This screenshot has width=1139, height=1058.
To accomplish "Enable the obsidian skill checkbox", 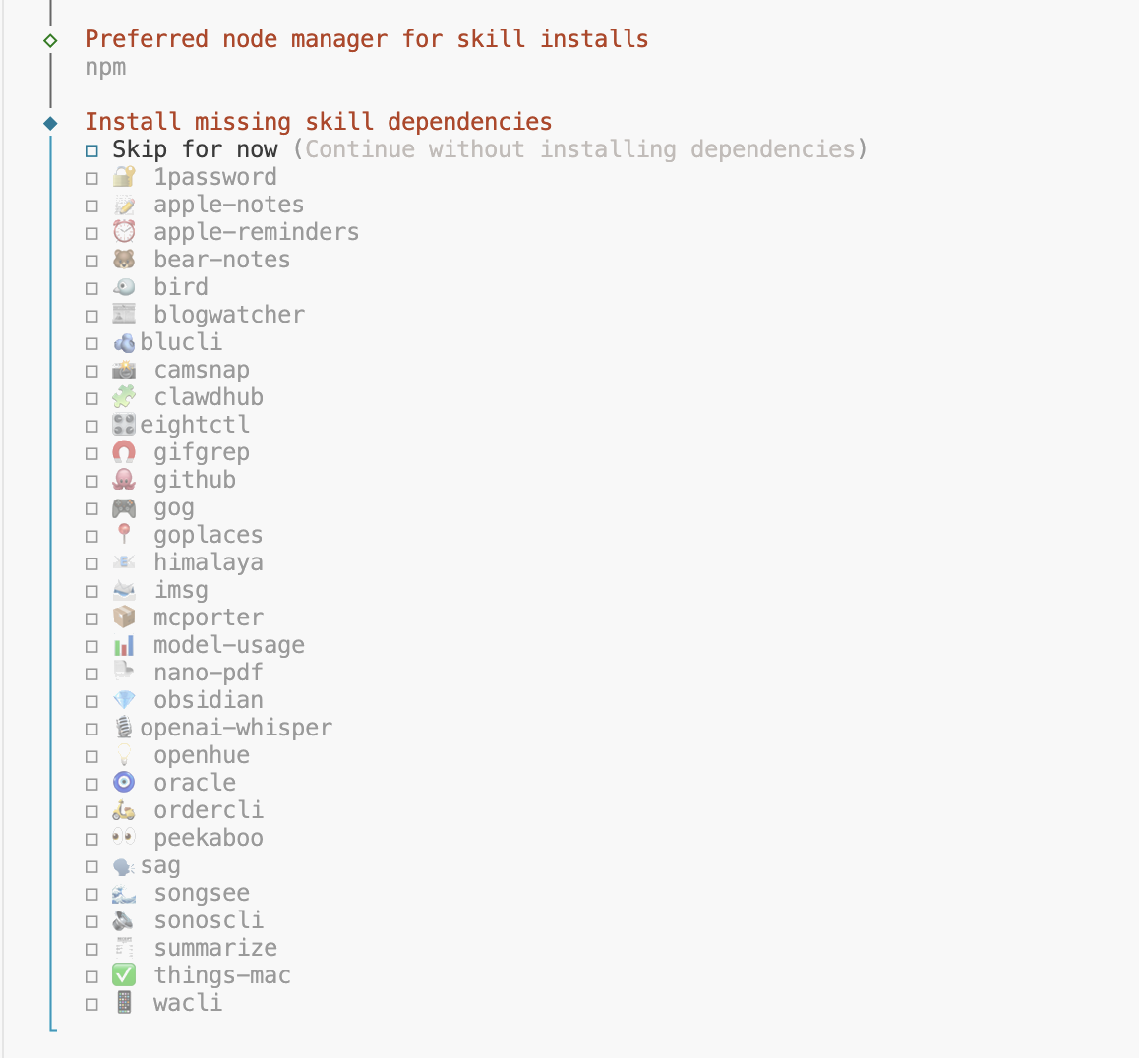I will point(91,701).
